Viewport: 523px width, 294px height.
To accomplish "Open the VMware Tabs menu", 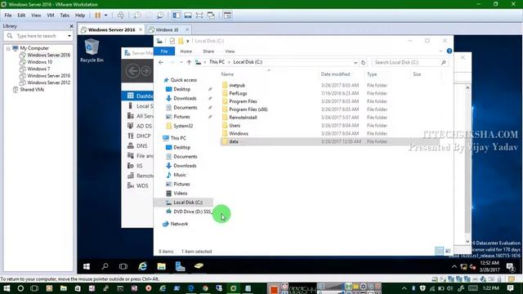I will 65,16.
